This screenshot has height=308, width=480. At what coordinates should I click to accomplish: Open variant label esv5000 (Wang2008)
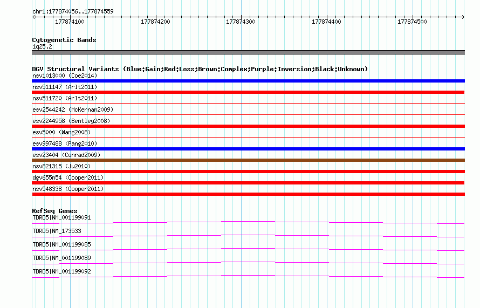pos(61,132)
